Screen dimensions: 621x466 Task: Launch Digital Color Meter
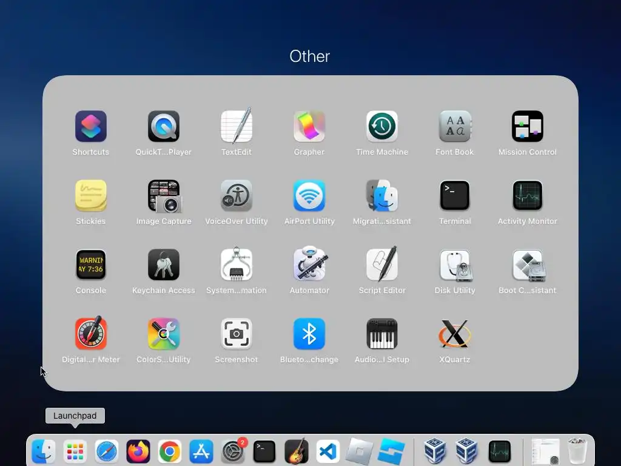[91, 334]
